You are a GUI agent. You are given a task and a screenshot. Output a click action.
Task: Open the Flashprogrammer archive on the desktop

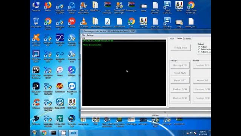[x=131, y=6]
